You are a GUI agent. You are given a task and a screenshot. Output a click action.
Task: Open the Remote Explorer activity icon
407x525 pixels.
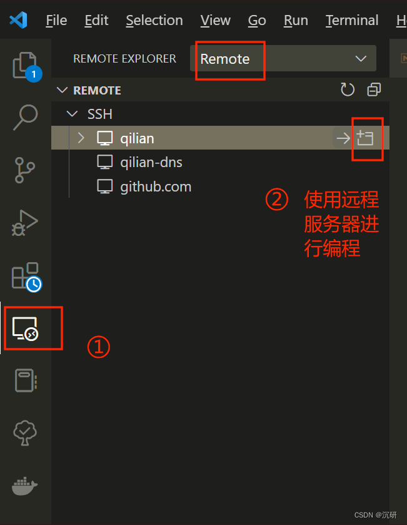(26, 329)
